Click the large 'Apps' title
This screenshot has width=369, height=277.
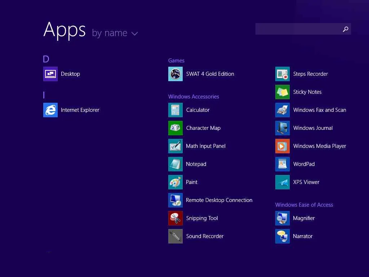[65, 30]
